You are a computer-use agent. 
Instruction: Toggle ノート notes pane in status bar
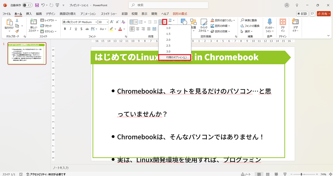(x=246, y=174)
